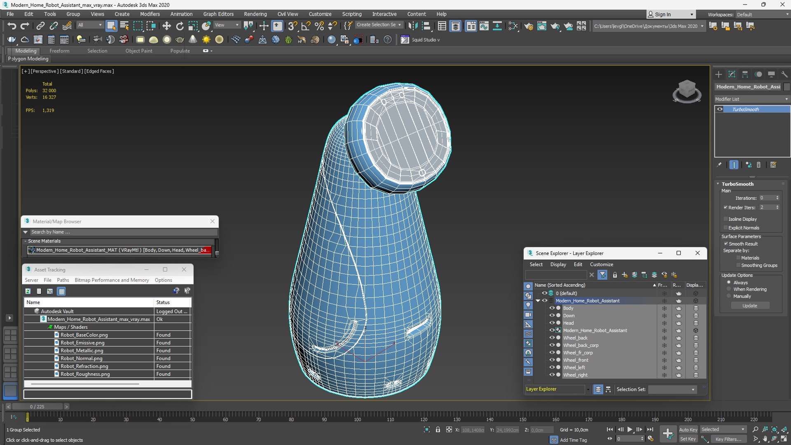Open the Utilities wrench panel icon
The height and width of the screenshot is (445, 791).
pos(784,75)
